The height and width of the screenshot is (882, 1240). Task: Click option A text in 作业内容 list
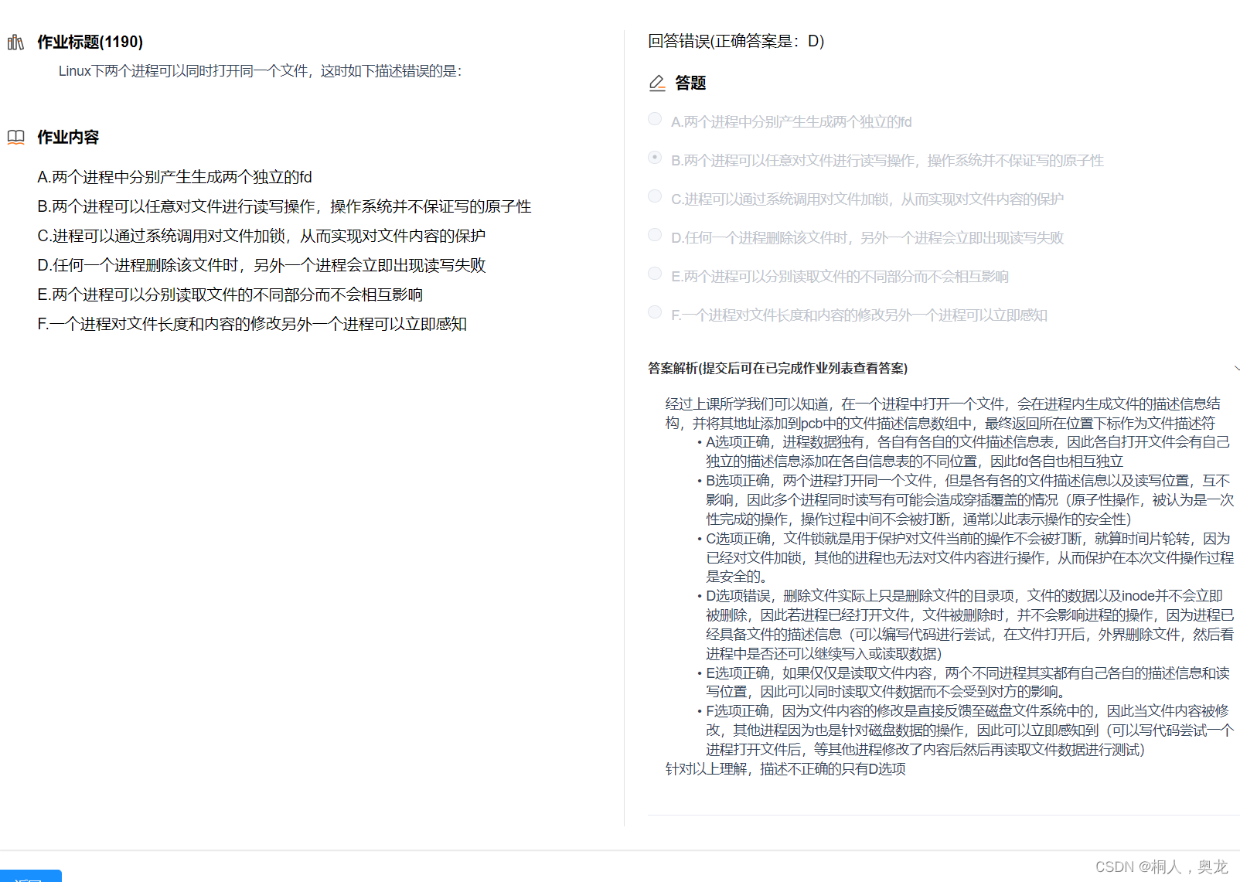[x=175, y=177]
